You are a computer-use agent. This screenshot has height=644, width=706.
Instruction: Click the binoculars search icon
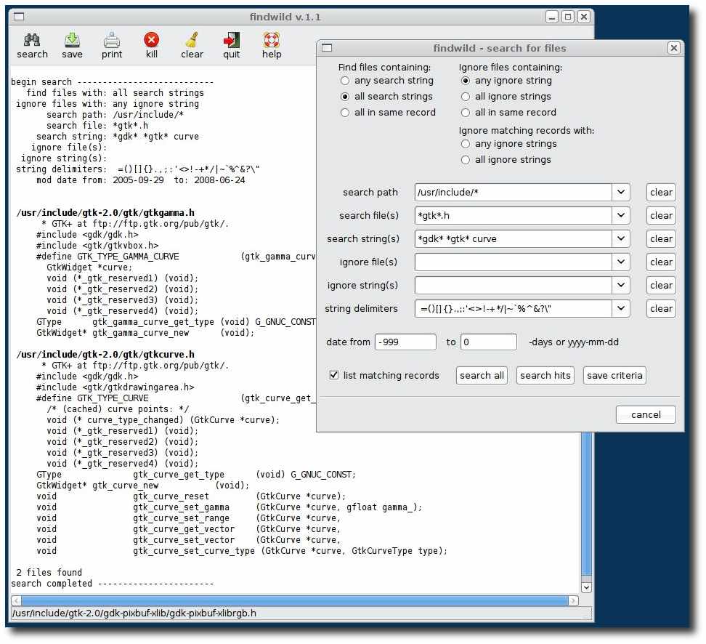(32, 40)
